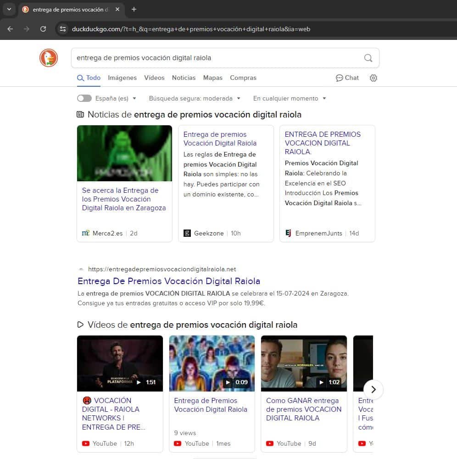
Task: Open Merca2 article about Zaragoza entrega
Action: pos(124,199)
